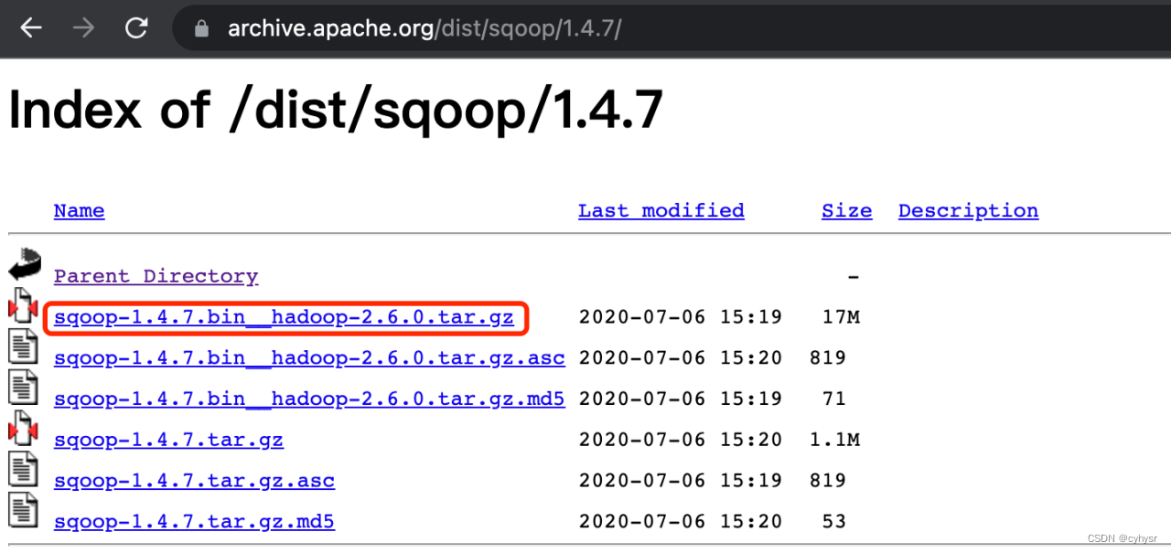The image size is (1171, 553).
Task: Click the 17M size value
Action: point(842,317)
